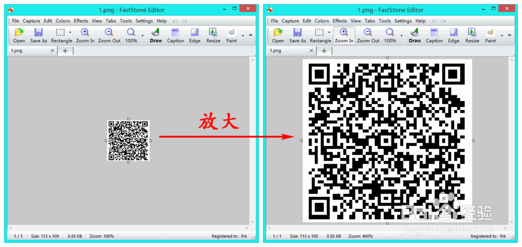
Task: Click undo arrow in left window menu bar
Action: pos(175,21)
